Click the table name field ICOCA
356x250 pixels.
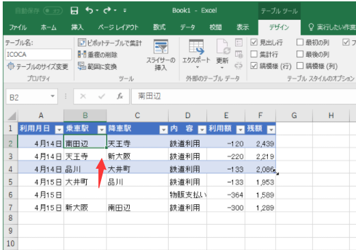38,55
